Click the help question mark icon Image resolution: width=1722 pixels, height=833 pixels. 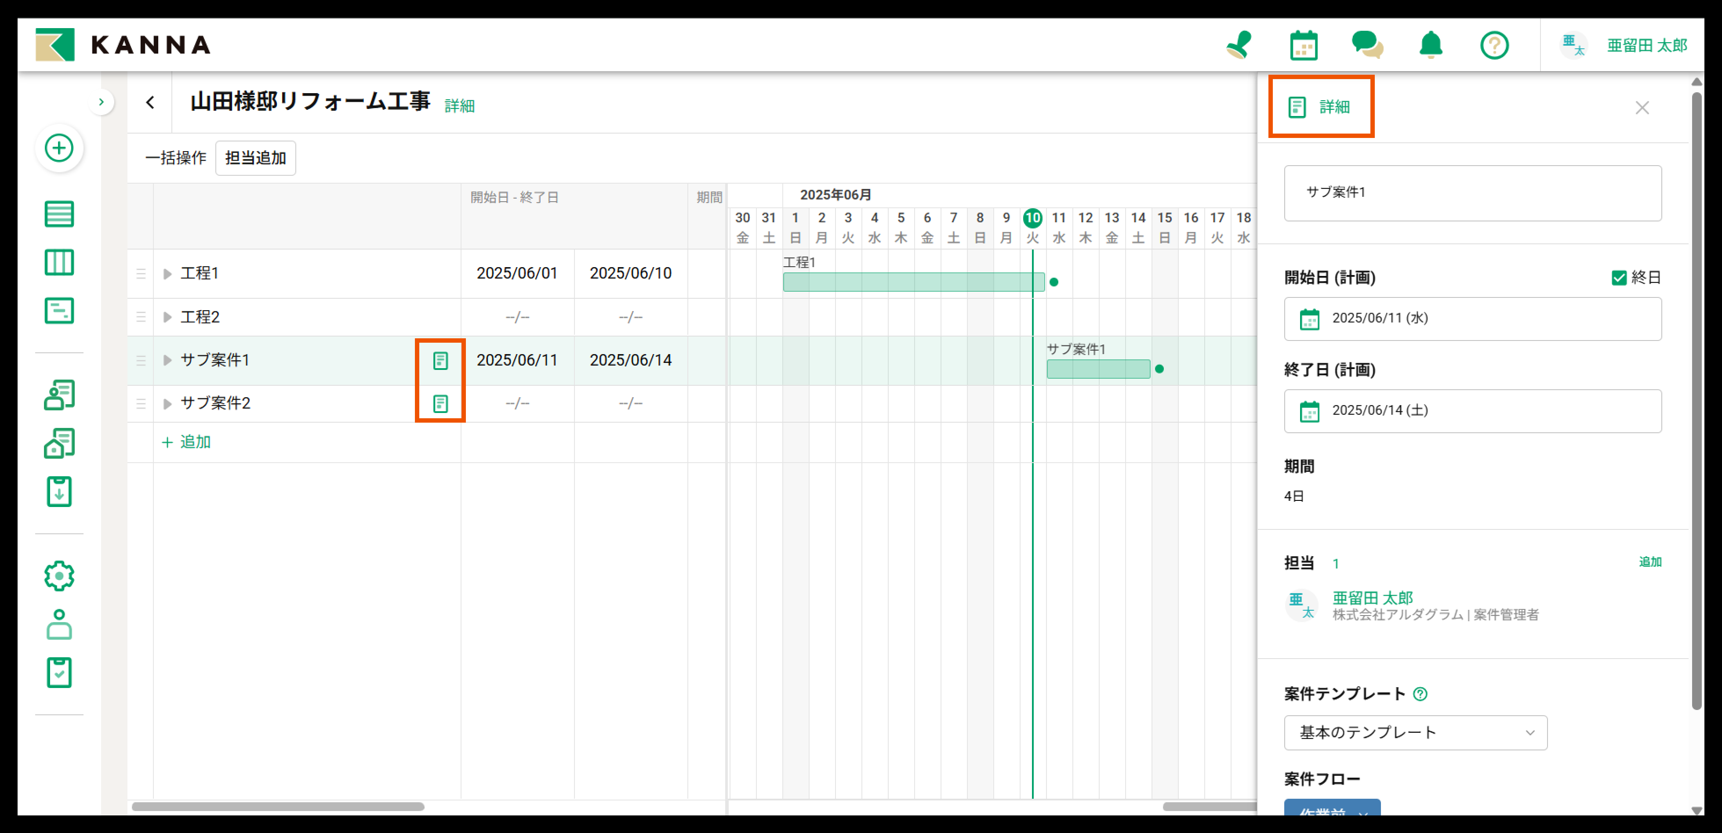pyautogui.click(x=1494, y=45)
